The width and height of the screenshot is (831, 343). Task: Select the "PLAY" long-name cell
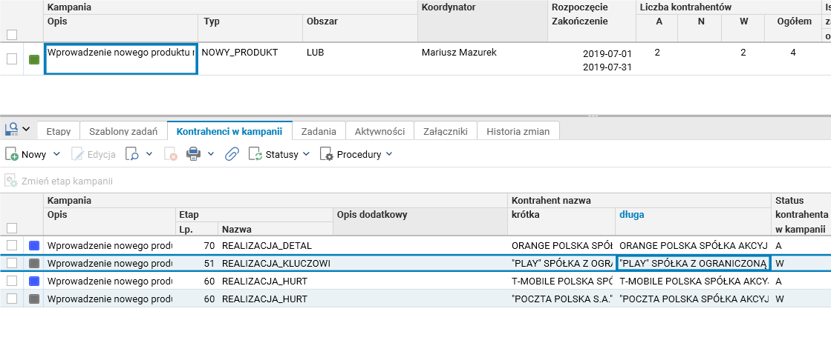(x=693, y=263)
